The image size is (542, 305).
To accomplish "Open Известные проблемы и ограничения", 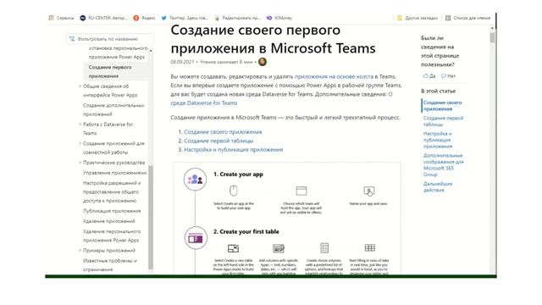I will click(109, 265).
